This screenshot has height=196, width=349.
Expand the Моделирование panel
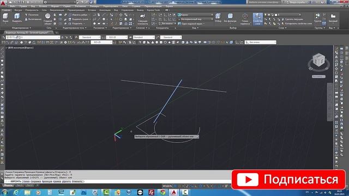[21, 28]
